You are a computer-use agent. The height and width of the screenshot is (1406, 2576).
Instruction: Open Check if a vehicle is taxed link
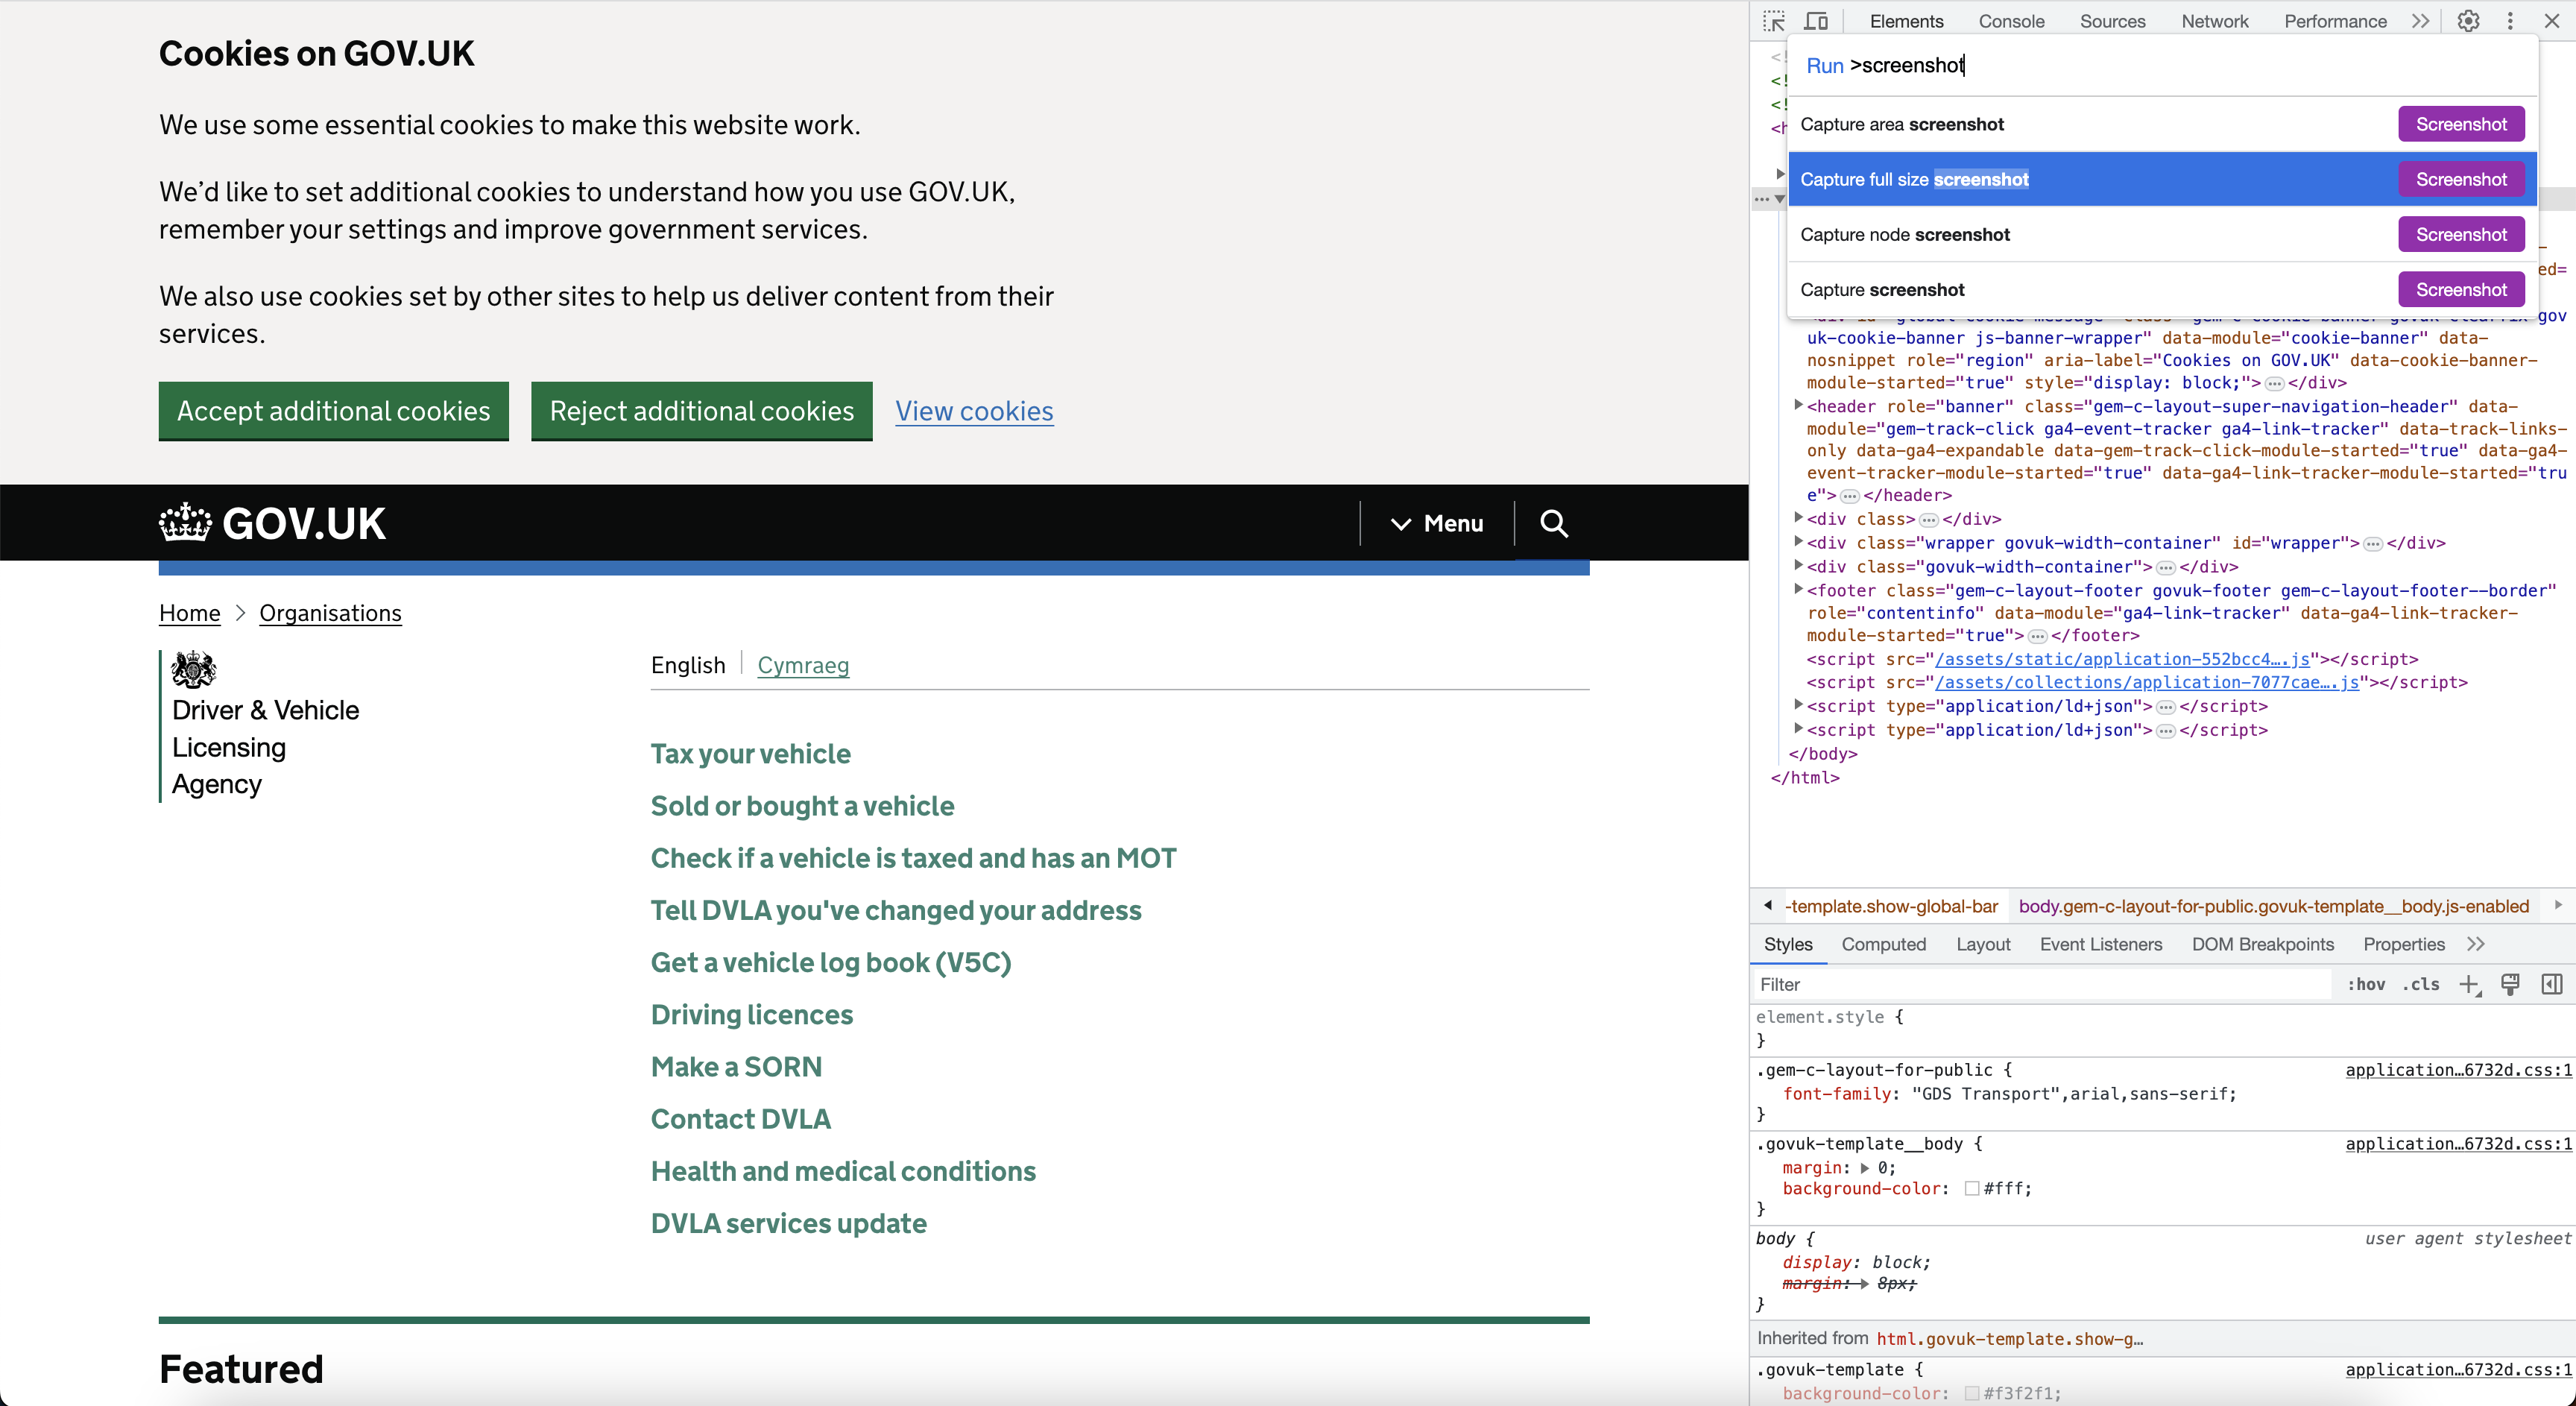coord(913,857)
